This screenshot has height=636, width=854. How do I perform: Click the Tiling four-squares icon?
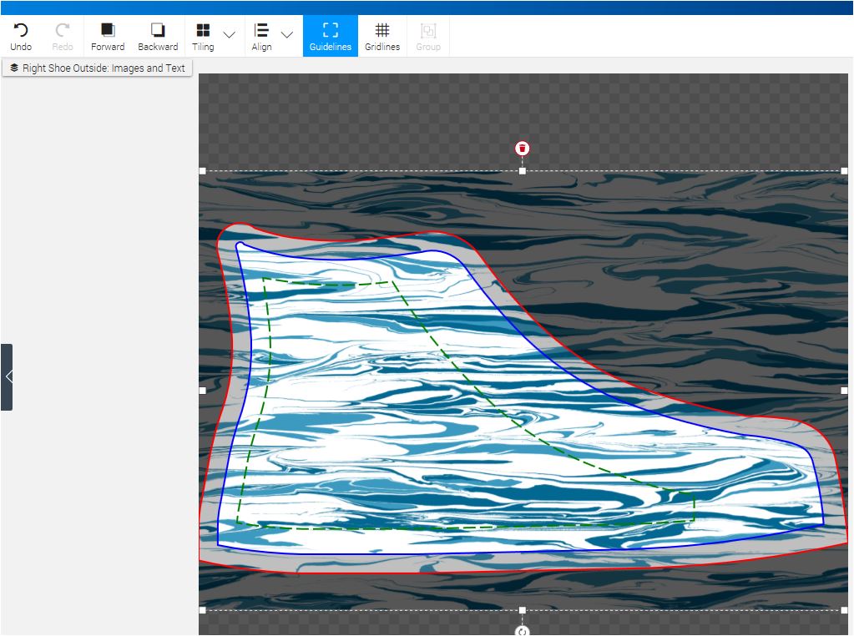coord(203,31)
